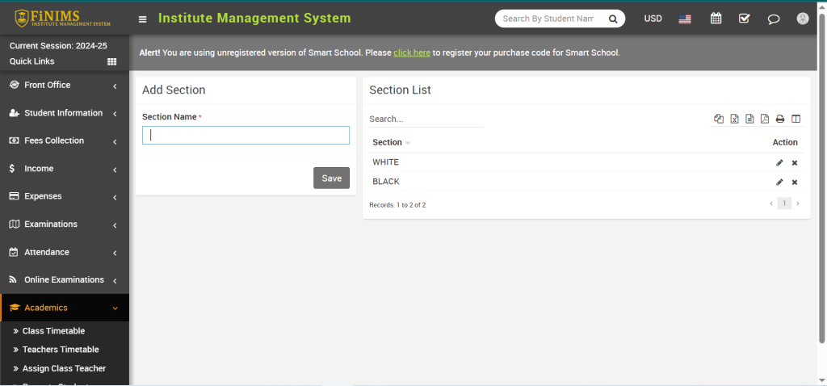Open the US flag language selector

[x=685, y=19]
